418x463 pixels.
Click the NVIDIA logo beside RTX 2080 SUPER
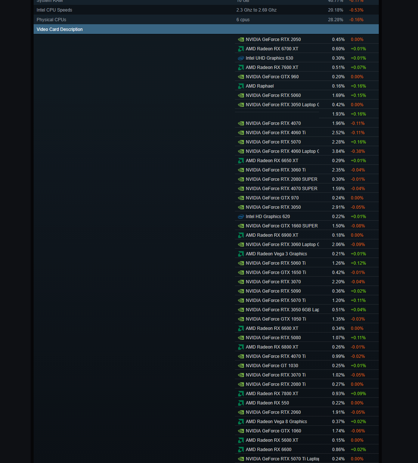click(241, 179)
